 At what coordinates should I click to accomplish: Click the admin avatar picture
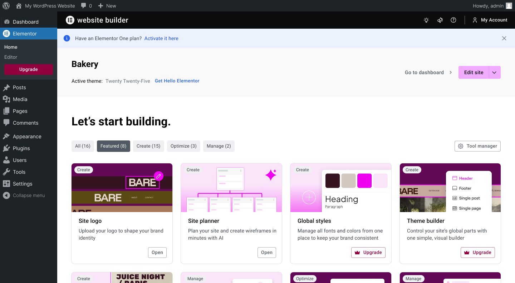pos(509,6)
